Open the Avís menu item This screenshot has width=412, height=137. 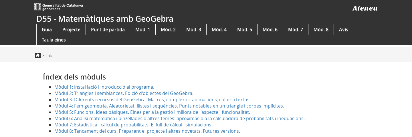344,29
